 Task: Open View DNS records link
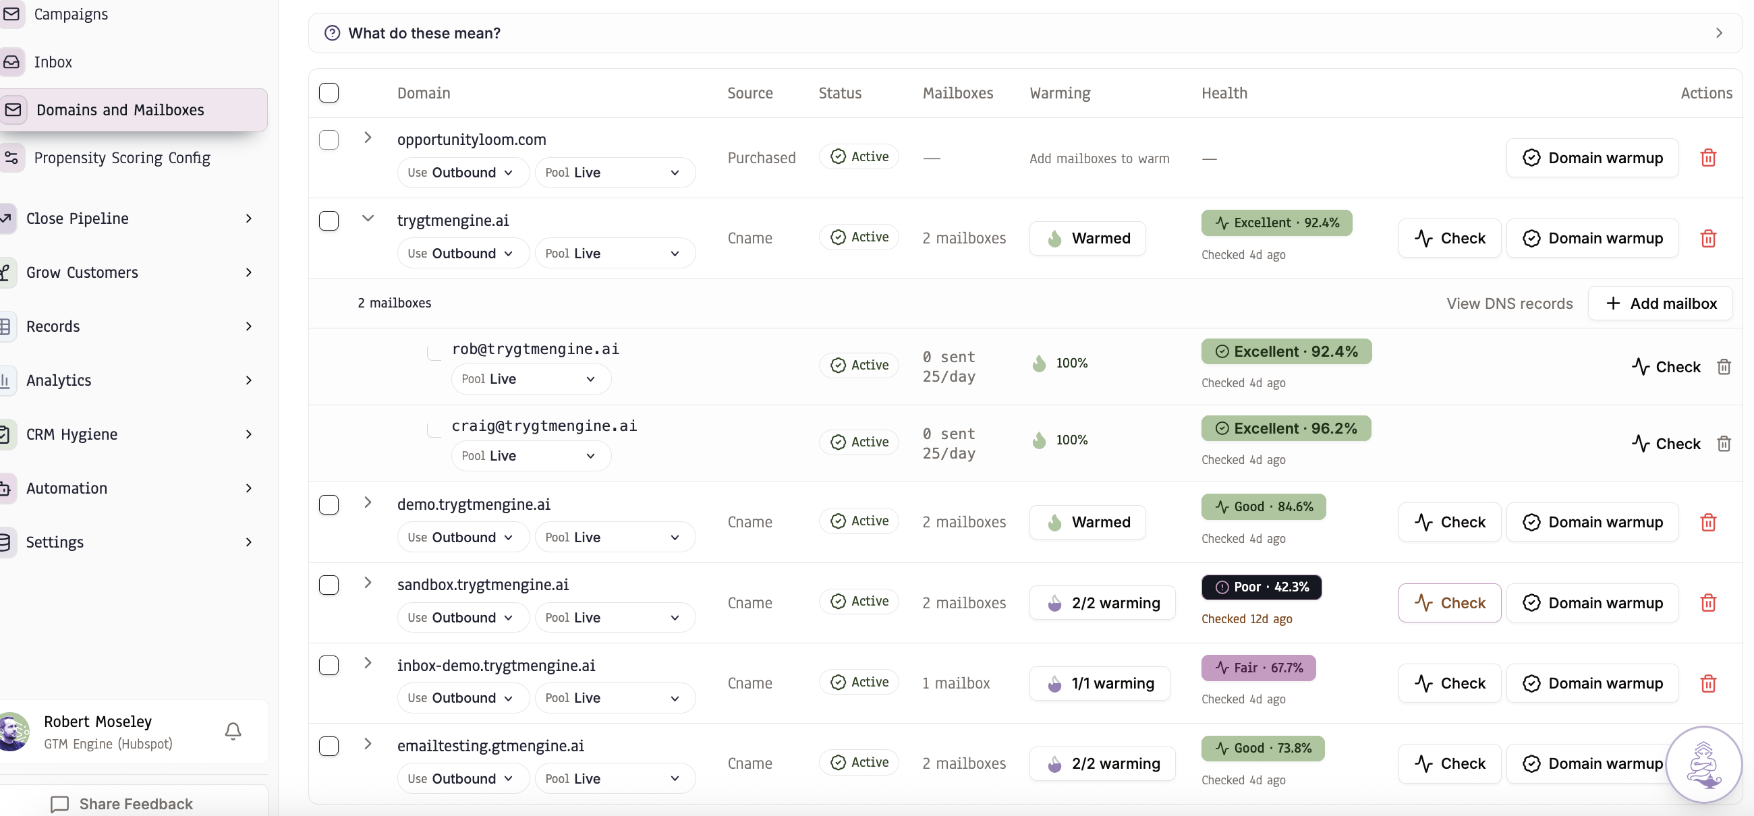coord(1509,303)
